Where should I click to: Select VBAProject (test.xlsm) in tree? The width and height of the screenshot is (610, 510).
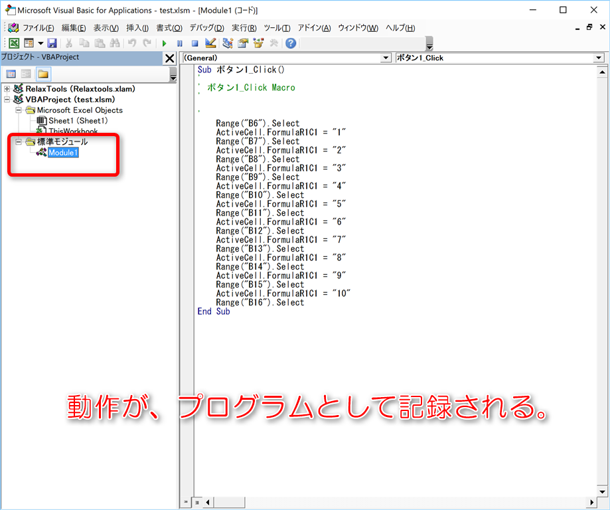(70, 99)
